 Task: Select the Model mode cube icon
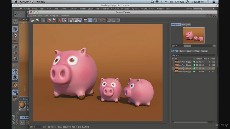coord(15,29)
